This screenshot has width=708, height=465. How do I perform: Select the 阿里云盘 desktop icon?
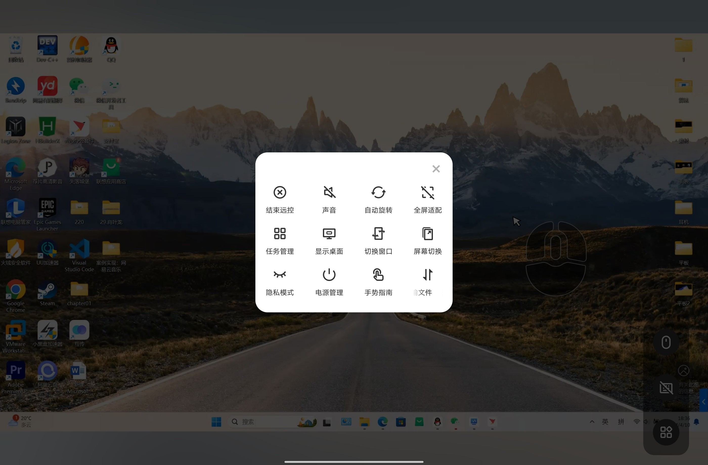(x=47, y=374)
